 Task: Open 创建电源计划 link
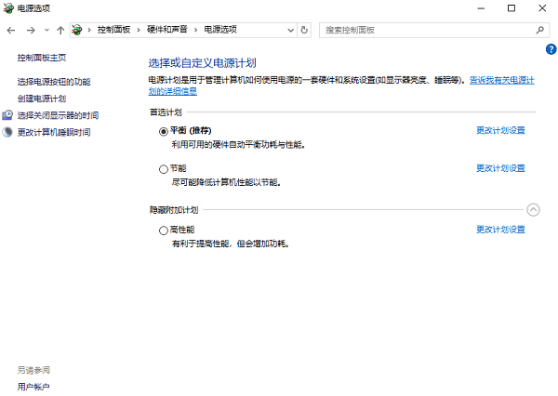click(x=42, y=99)
